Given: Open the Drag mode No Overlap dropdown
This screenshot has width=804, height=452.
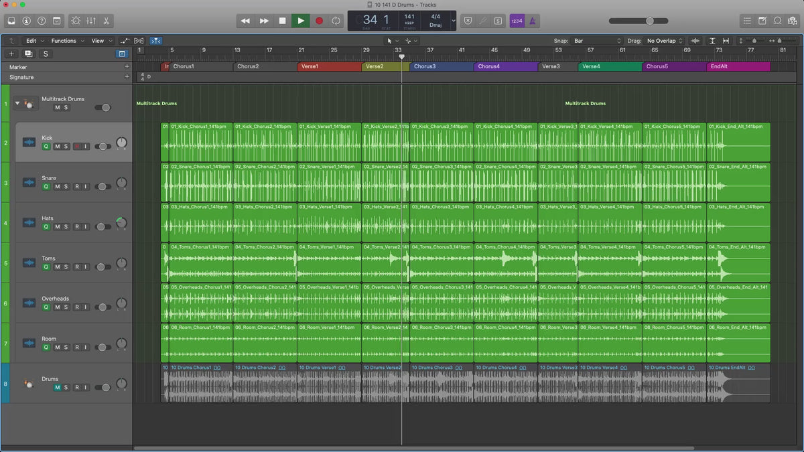Looking at the screenshot, I should (665, 41).
